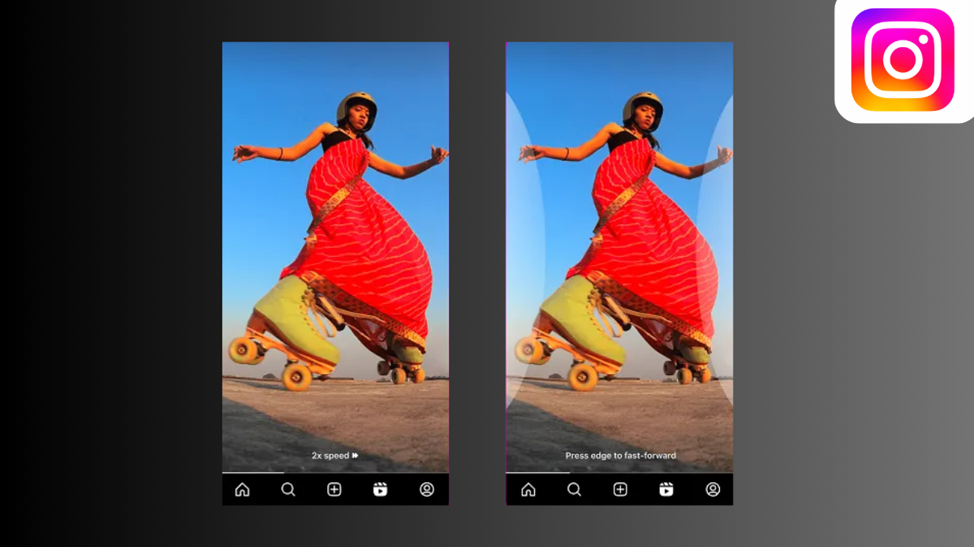The height and width of the screenshot is (547, 974).
Task: Open the Profile icon on the left phone
Action: (x=425, y=489)
